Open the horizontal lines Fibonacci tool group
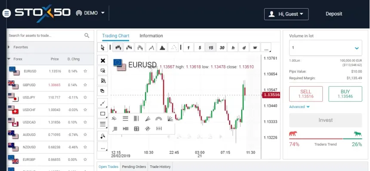Screen dimensions: 370x171 click(103, 124)
